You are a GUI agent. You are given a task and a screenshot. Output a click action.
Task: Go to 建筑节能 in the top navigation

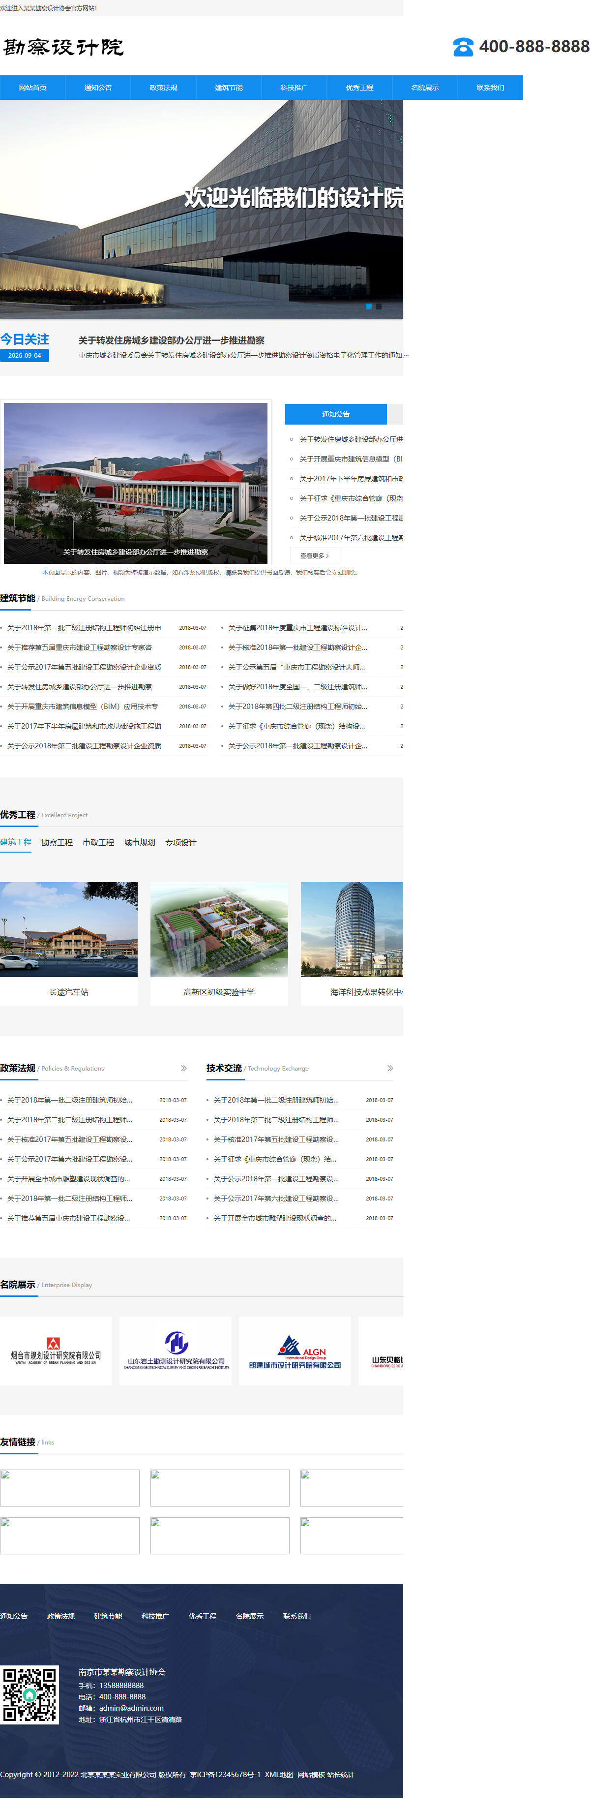coord(229,87)
